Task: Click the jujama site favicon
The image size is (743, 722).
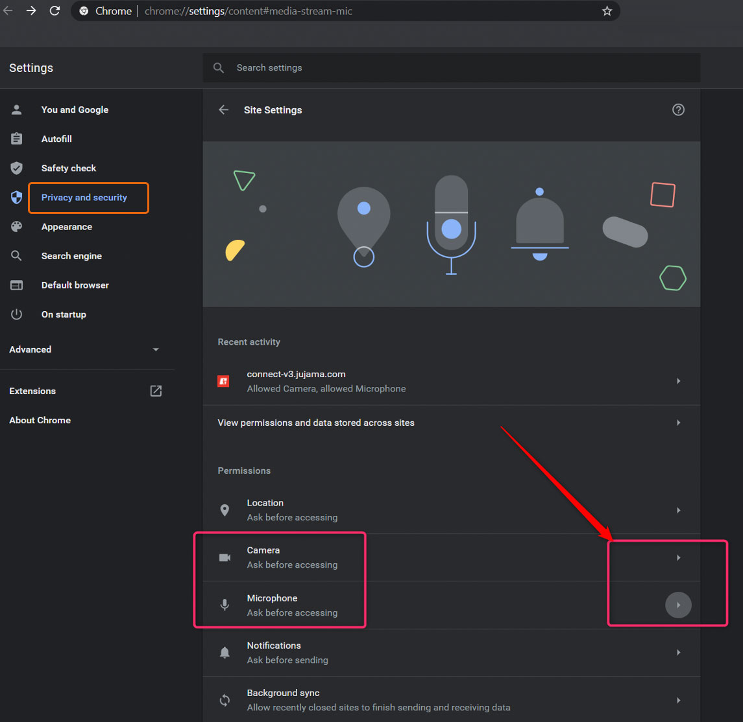Action: (223, 381)
